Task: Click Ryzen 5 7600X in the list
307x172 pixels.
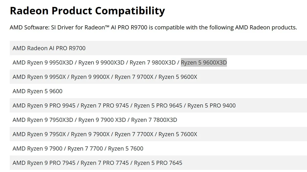Action: tap(178, 134)
